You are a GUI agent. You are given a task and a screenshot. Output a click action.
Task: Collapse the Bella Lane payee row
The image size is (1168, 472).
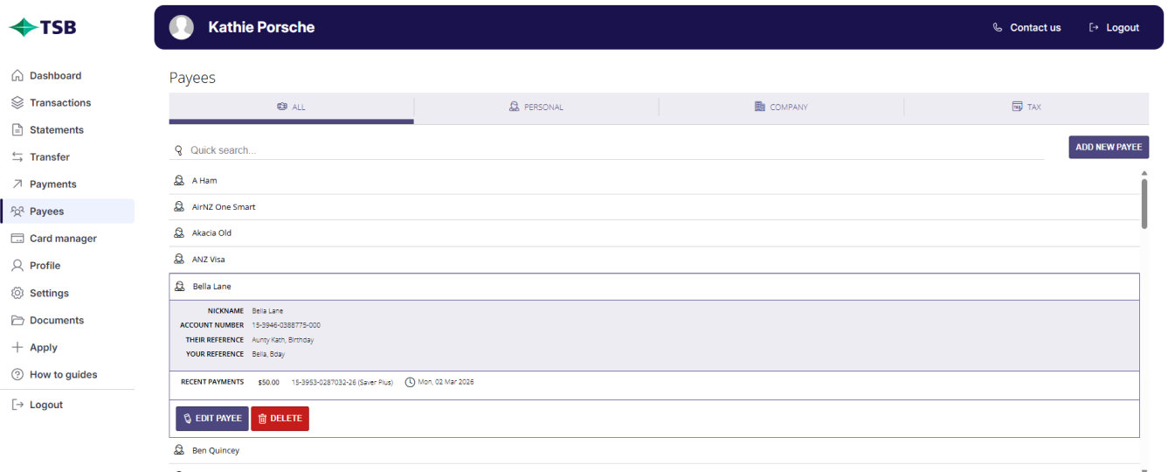point(654,287)
